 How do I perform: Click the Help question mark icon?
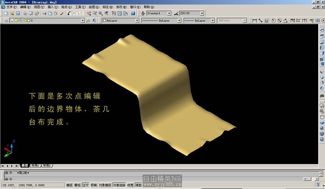133,13
